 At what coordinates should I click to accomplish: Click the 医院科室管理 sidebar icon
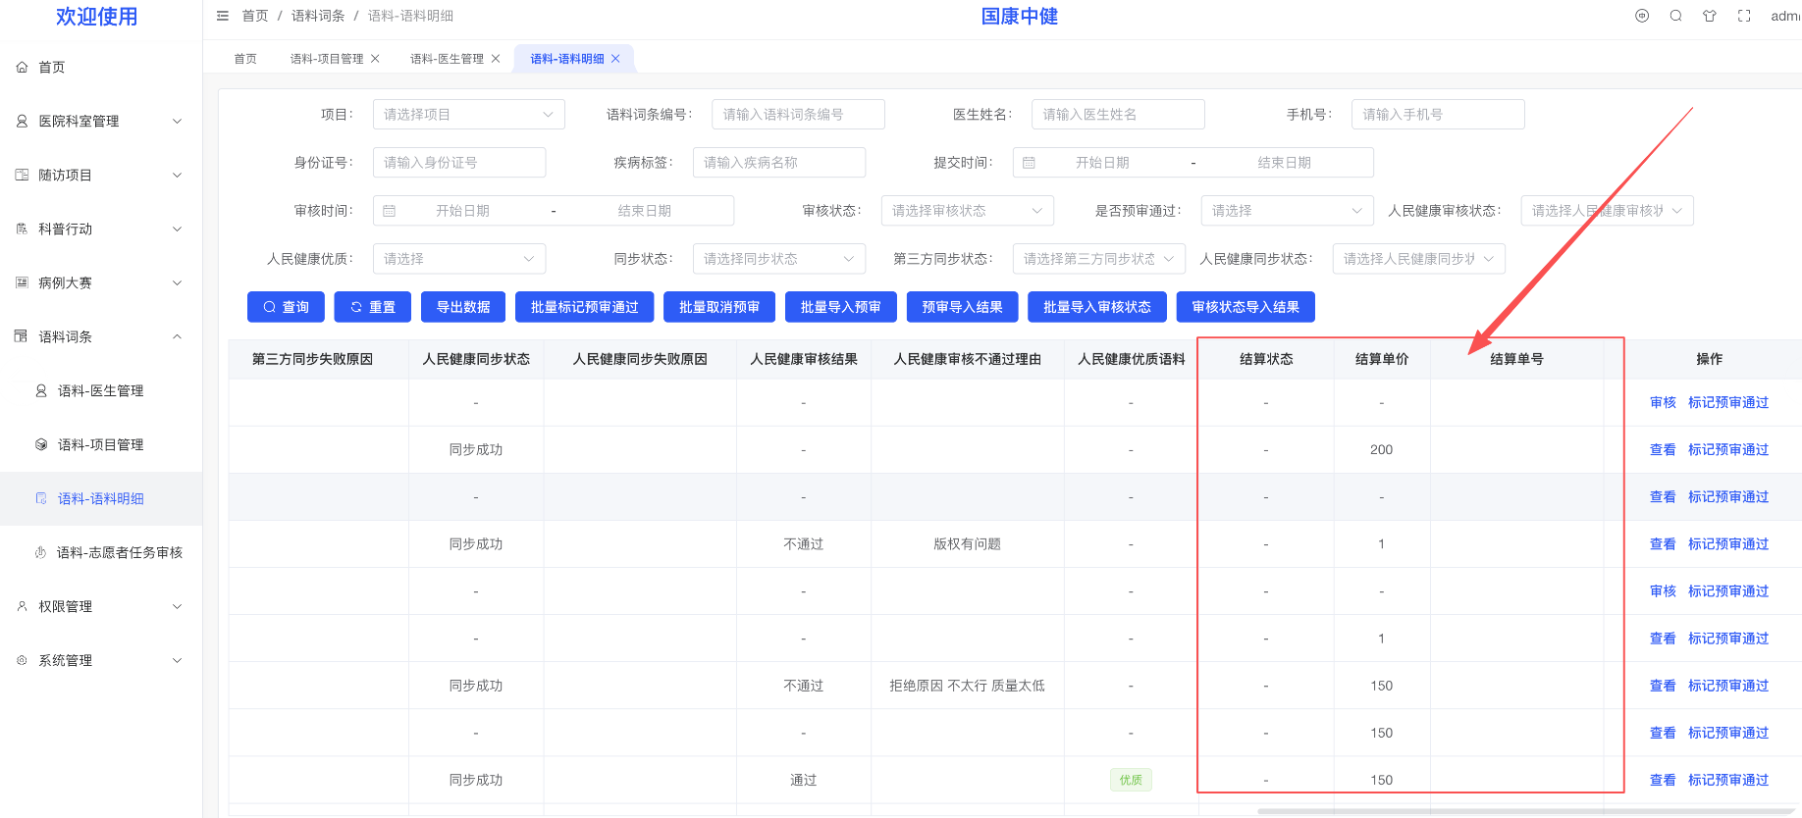[x=22, y=121]
